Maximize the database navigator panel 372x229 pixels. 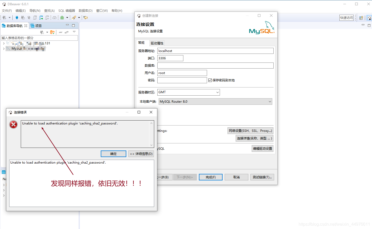tap(73, 25)
